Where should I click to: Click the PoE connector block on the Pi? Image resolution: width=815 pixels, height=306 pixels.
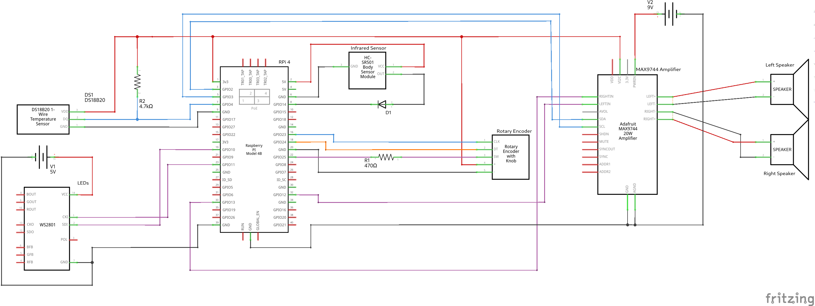pos(254,97)
